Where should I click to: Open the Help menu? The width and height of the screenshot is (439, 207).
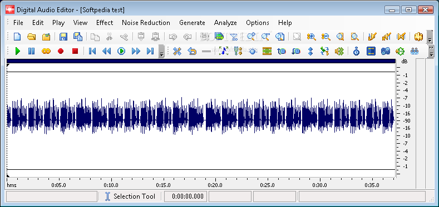click(x=285, y=23)
